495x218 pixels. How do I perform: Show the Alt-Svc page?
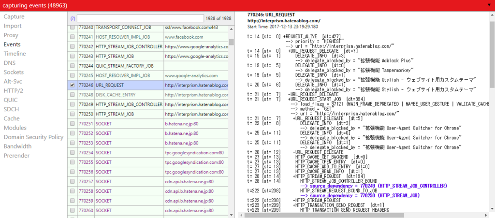coord(13,81)
